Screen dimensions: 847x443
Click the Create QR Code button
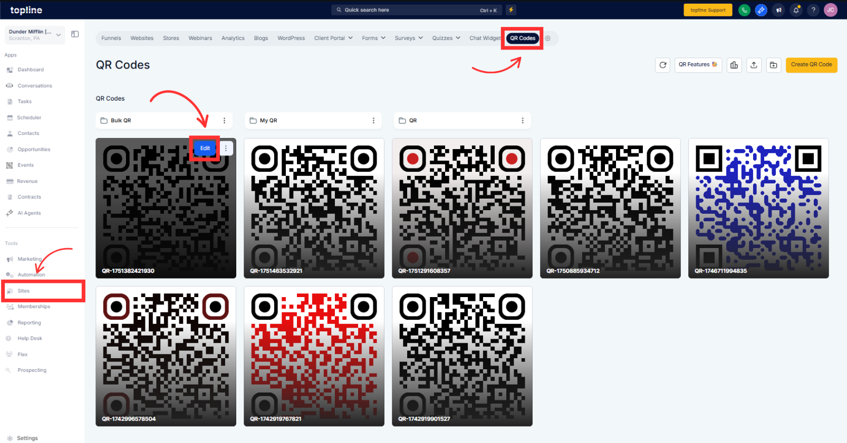811,65
